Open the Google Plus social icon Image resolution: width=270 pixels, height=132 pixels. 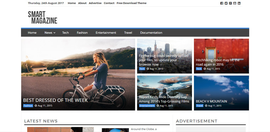point(231,3)
